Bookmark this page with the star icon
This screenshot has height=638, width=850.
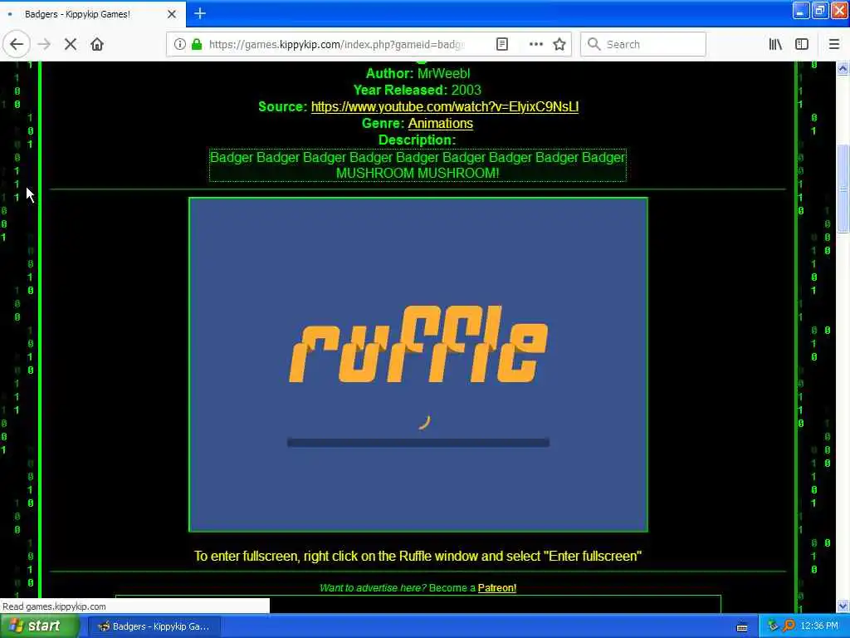(559, 44)
